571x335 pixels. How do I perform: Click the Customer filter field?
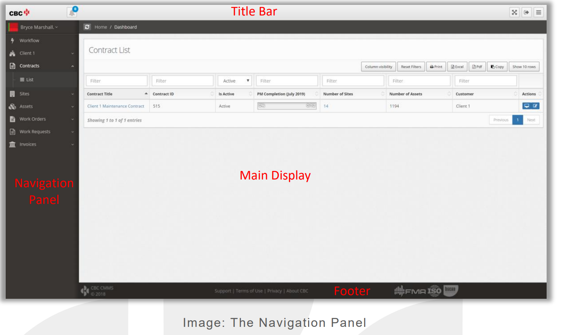486,81
